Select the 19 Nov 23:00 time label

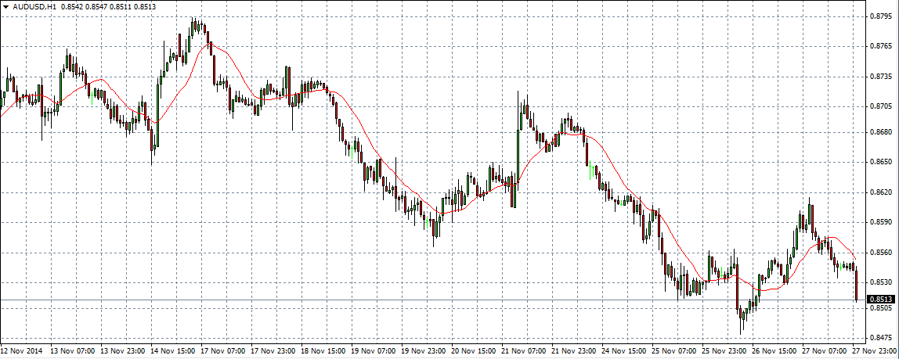pyautogui.click(x=423, y=352)
